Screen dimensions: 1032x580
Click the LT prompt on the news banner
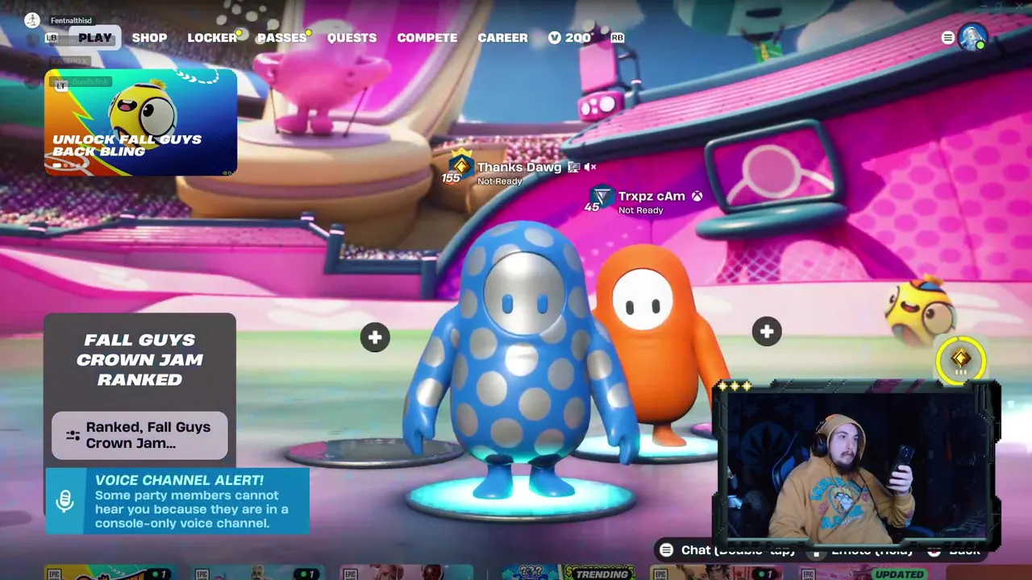point(60,85)
